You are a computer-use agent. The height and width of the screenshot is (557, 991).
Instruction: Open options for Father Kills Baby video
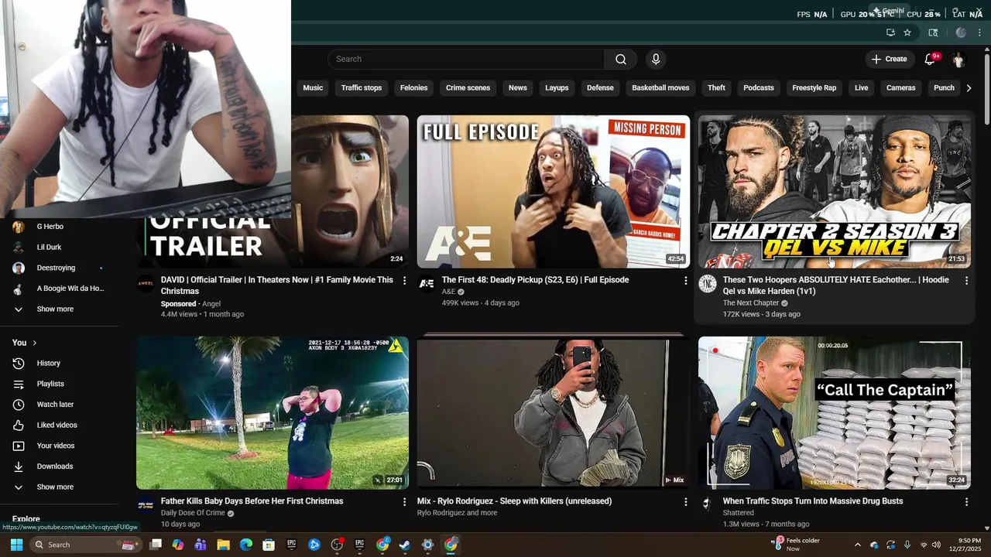(x=404, y=501)
